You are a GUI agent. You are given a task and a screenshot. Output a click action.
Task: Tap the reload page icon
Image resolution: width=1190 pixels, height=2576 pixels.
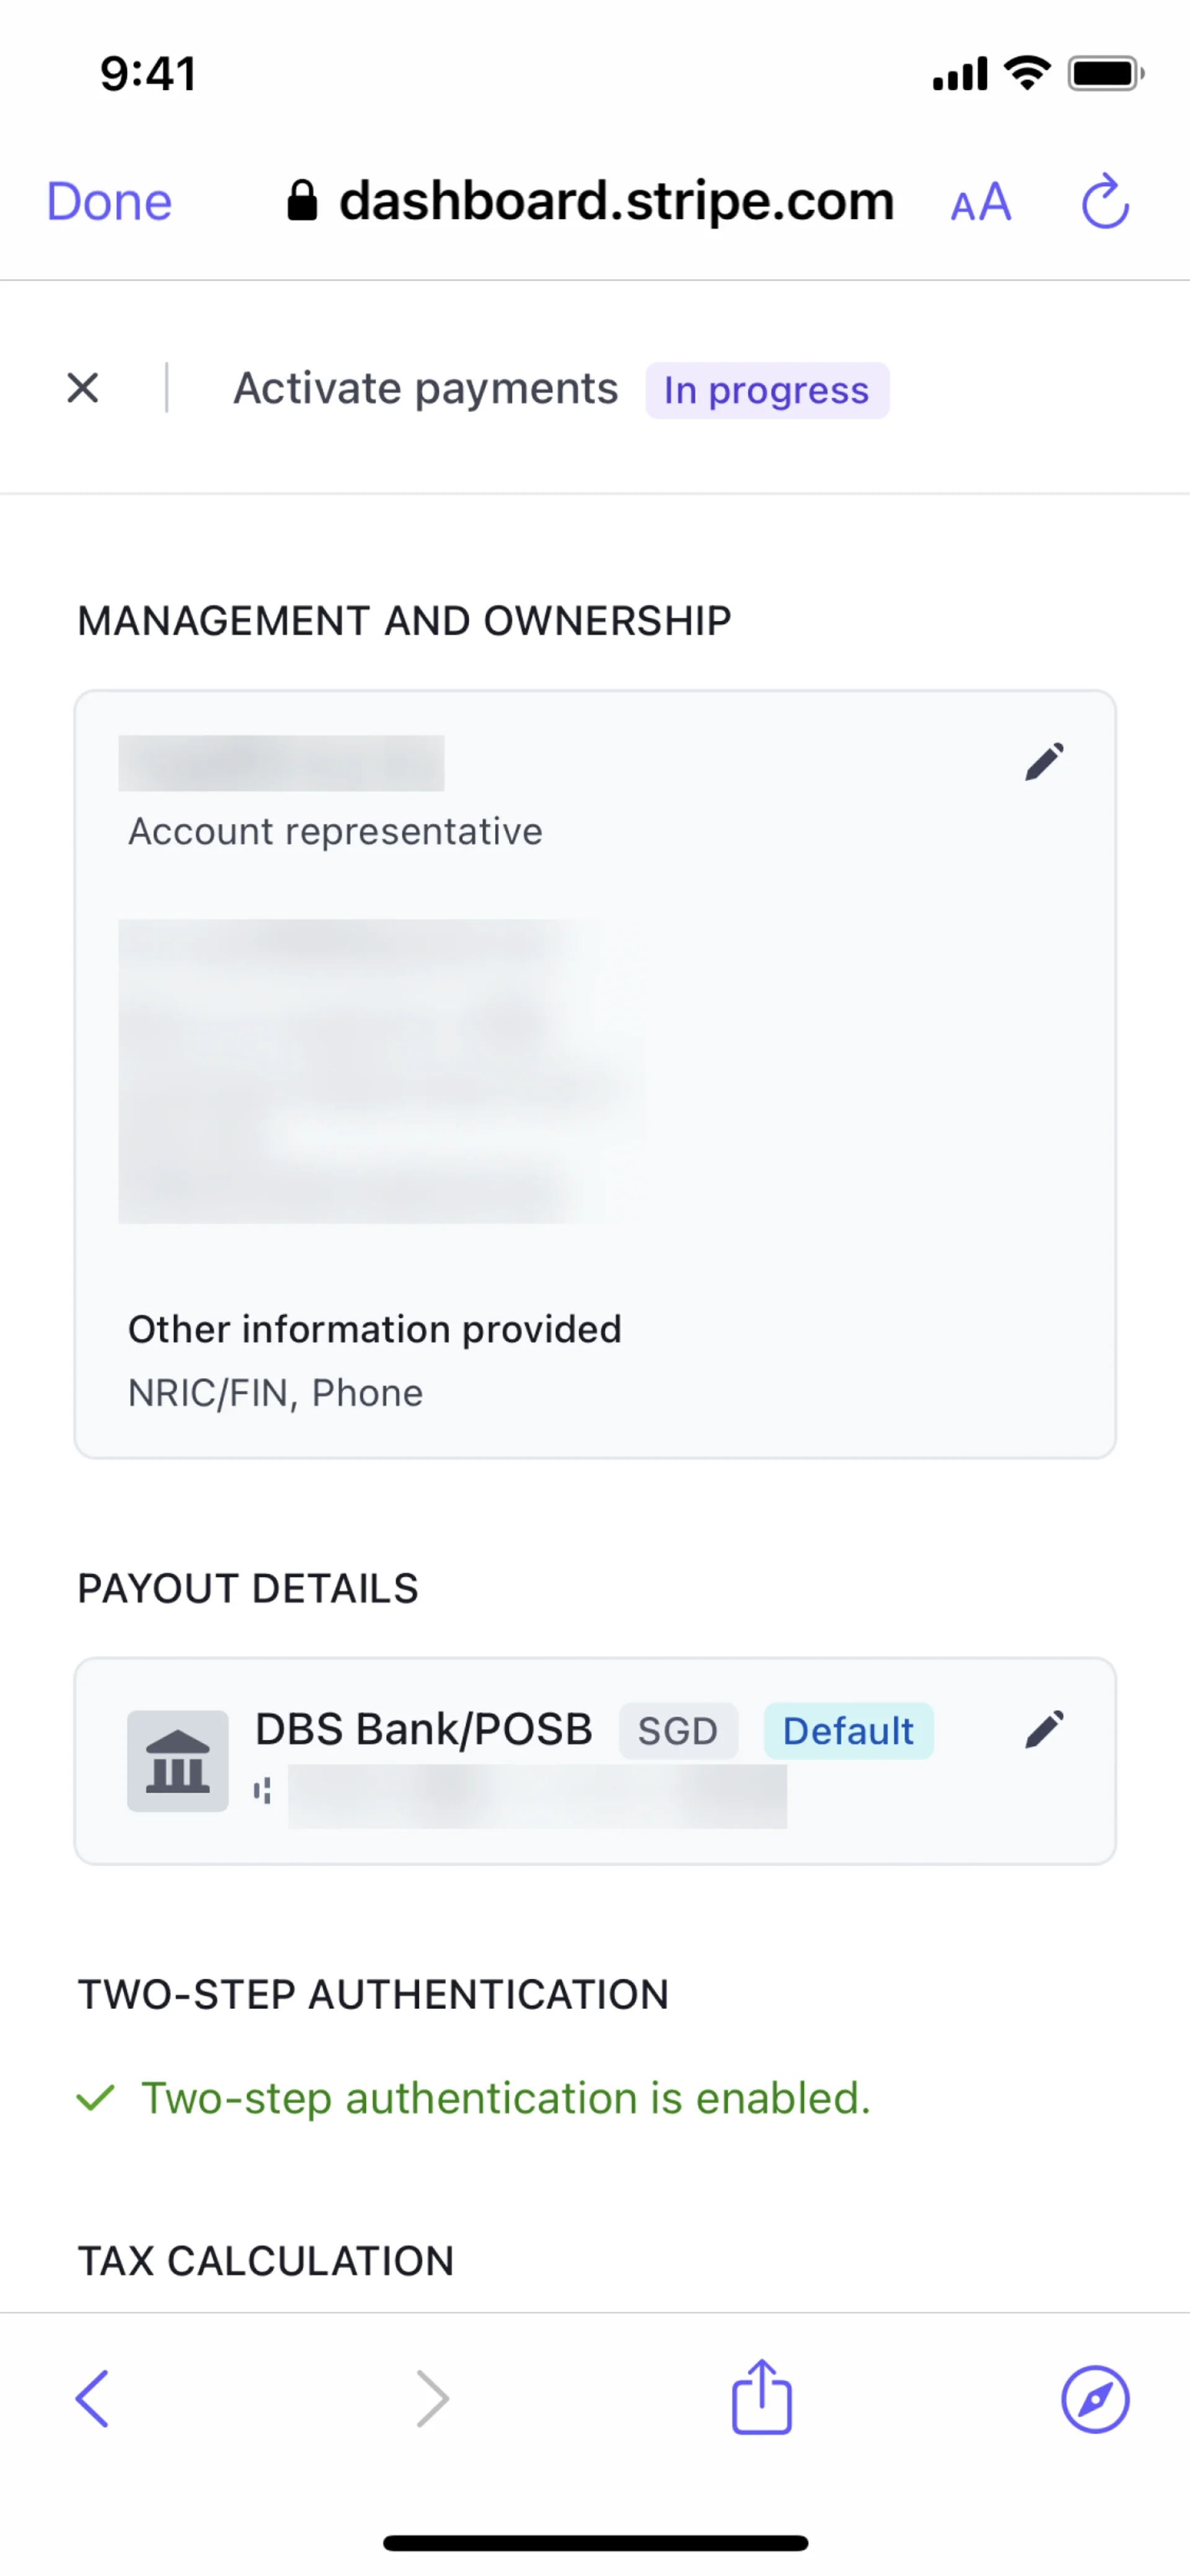click(x=1105, y=202)
